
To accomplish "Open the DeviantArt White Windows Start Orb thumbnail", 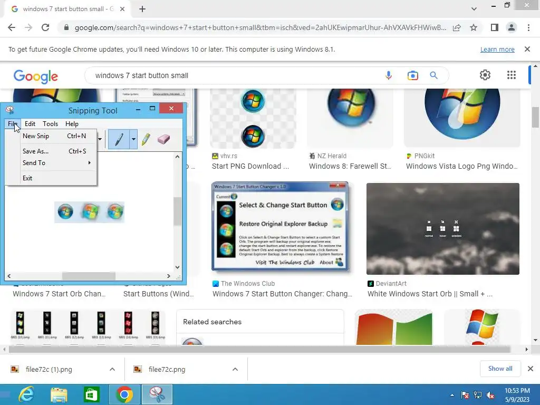I will coord(443,229).
